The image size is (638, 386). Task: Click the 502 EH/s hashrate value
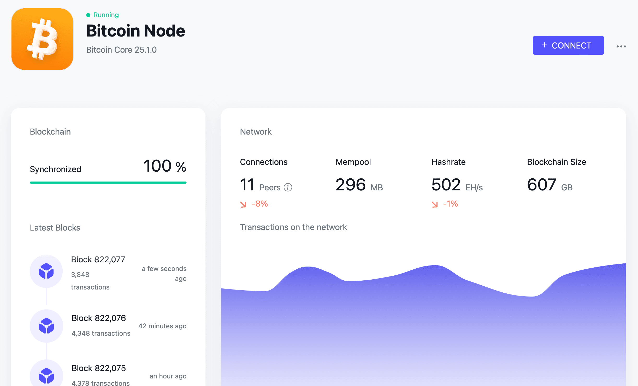pyautogui.click(x=457, y=185)
